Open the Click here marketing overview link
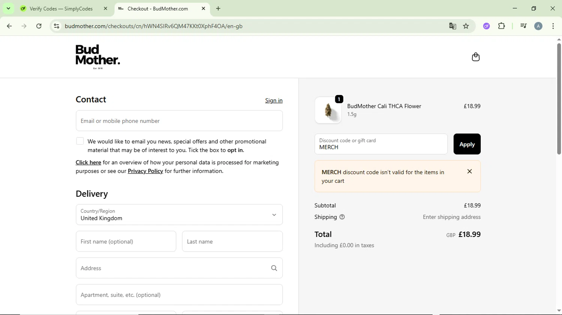 click(88, 163)
